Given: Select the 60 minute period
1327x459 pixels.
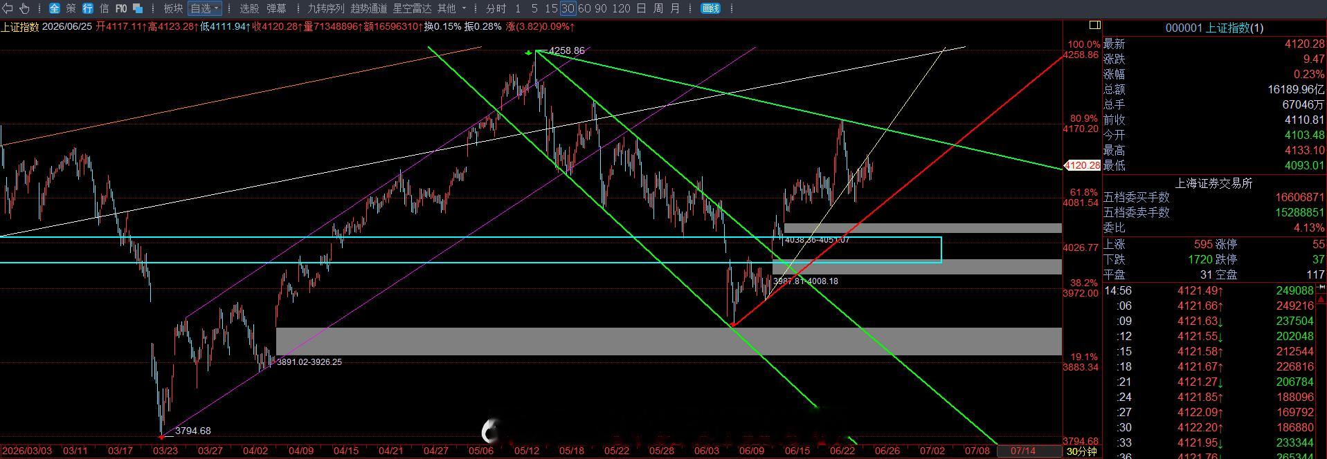Looking at the screenshot, I should [x=584, y=8].
